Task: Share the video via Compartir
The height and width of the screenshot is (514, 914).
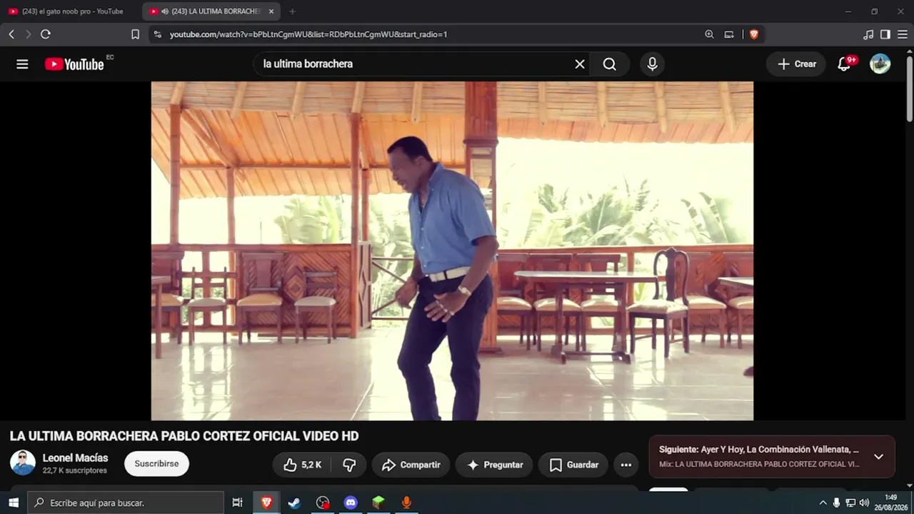Action: tap(411, 465)
